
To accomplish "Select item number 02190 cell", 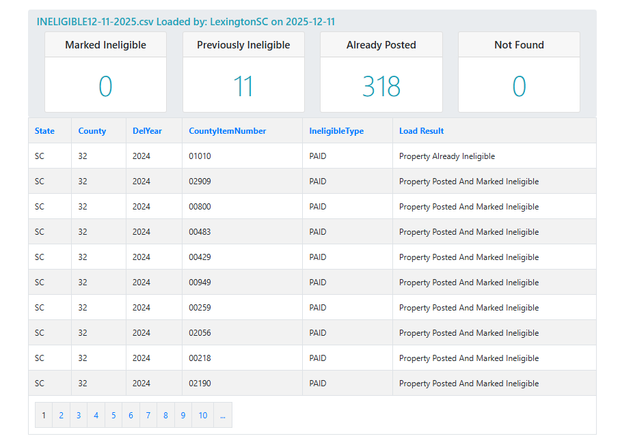I will point(243,384).
